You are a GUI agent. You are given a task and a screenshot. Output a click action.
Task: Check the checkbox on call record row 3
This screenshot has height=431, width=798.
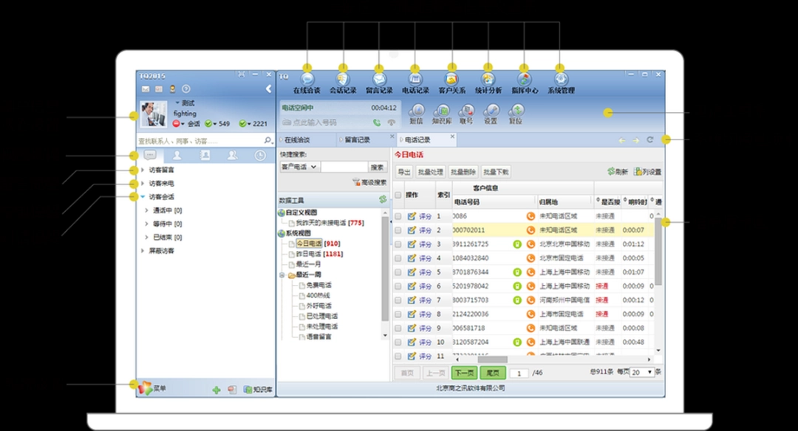click(x=398, y=244)
